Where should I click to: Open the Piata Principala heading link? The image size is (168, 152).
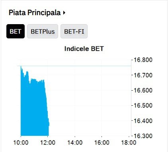click(35, 13)
